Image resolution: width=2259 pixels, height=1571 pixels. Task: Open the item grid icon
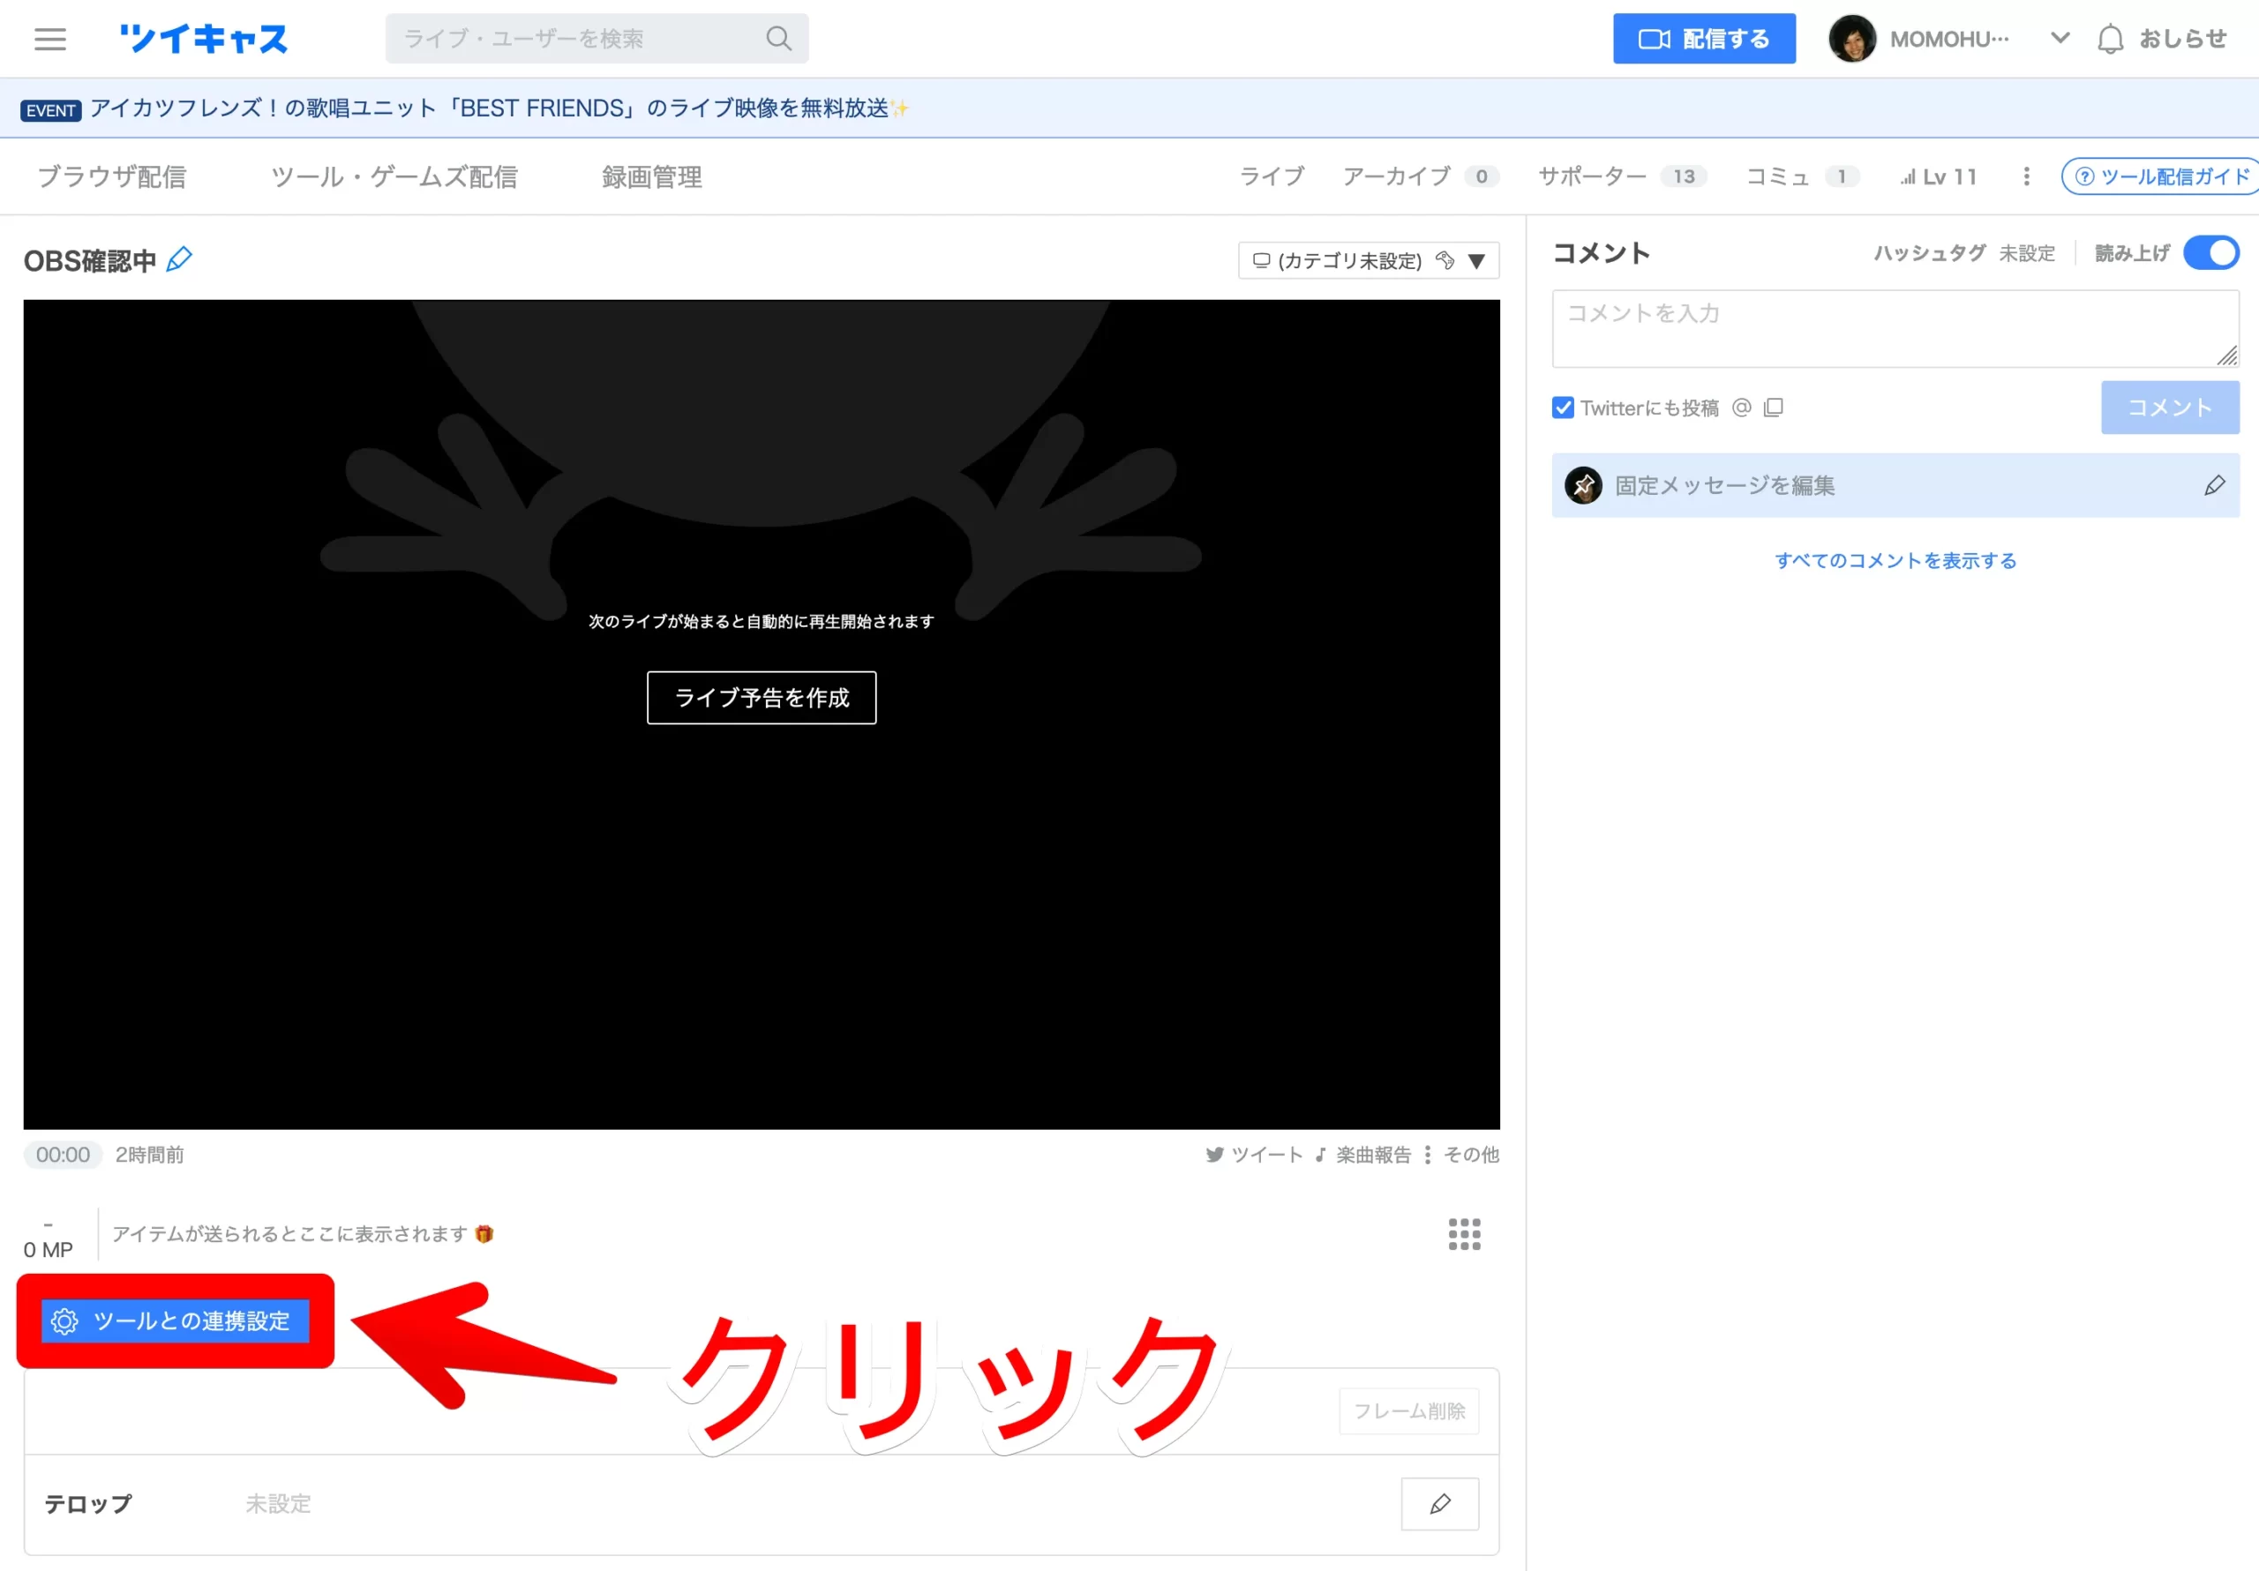point(1464,1233)
